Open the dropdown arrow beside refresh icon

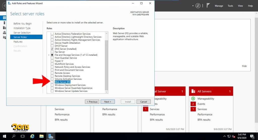[193, 6]
